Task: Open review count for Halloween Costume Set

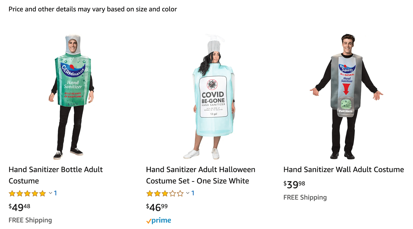Action: (193, 193)
